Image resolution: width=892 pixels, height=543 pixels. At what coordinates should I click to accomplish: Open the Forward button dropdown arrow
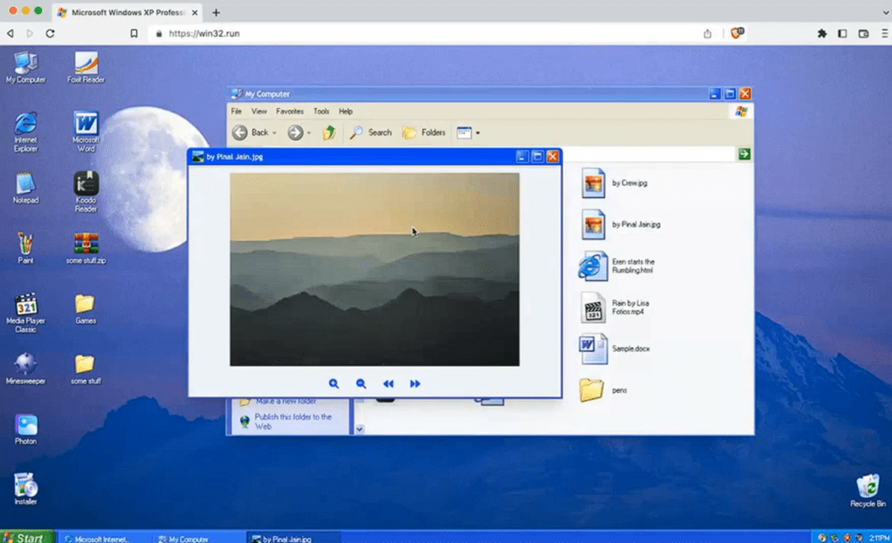point(308,132)
